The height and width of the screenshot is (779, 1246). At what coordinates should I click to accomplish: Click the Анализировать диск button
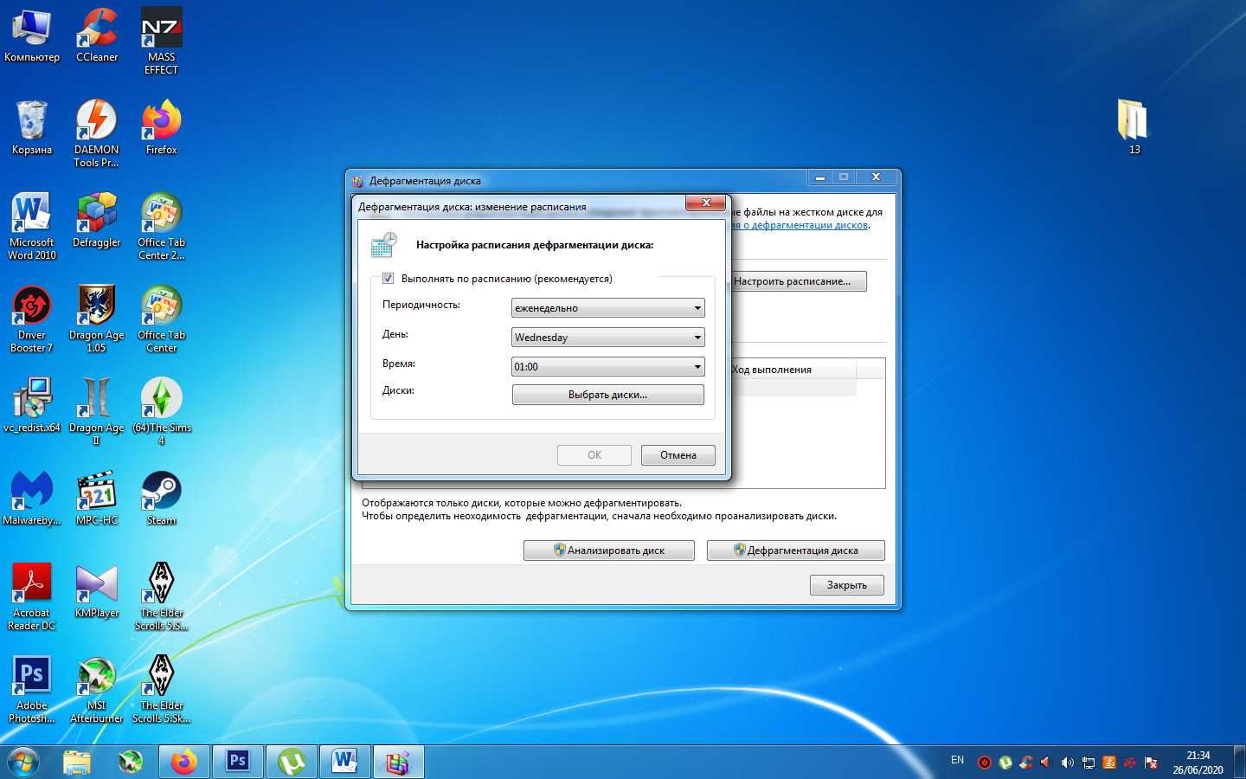point(609,550)
